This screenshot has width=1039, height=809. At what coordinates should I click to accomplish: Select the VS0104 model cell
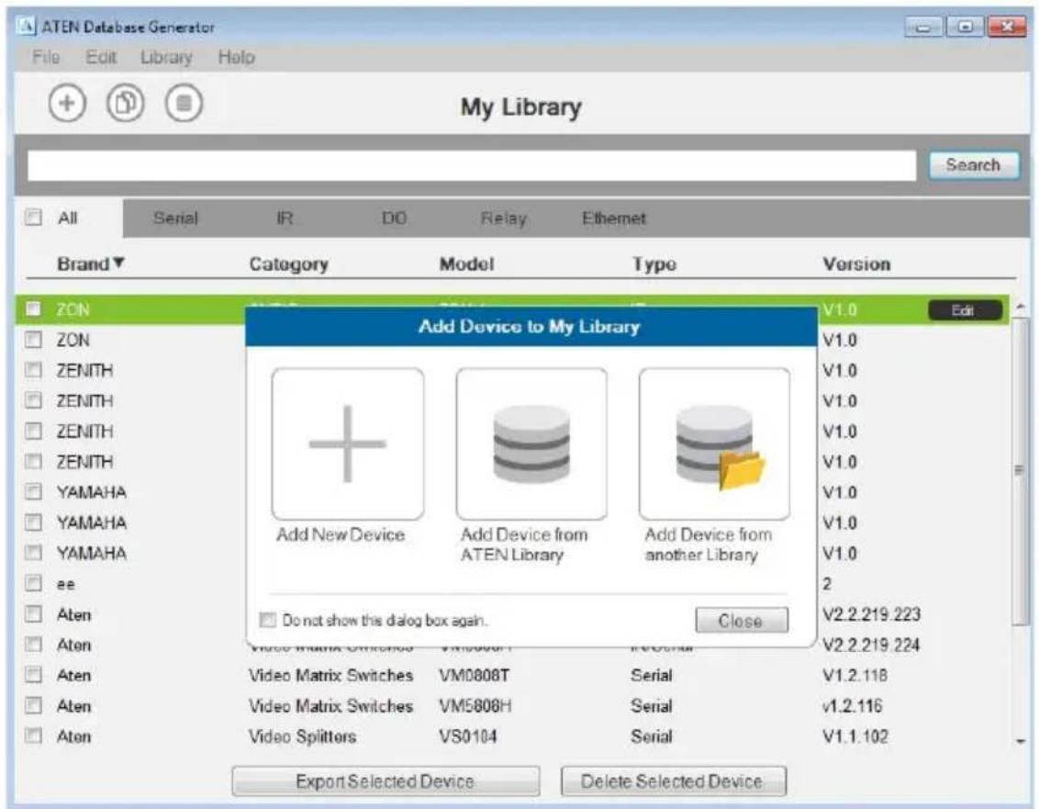pos(468,736)
